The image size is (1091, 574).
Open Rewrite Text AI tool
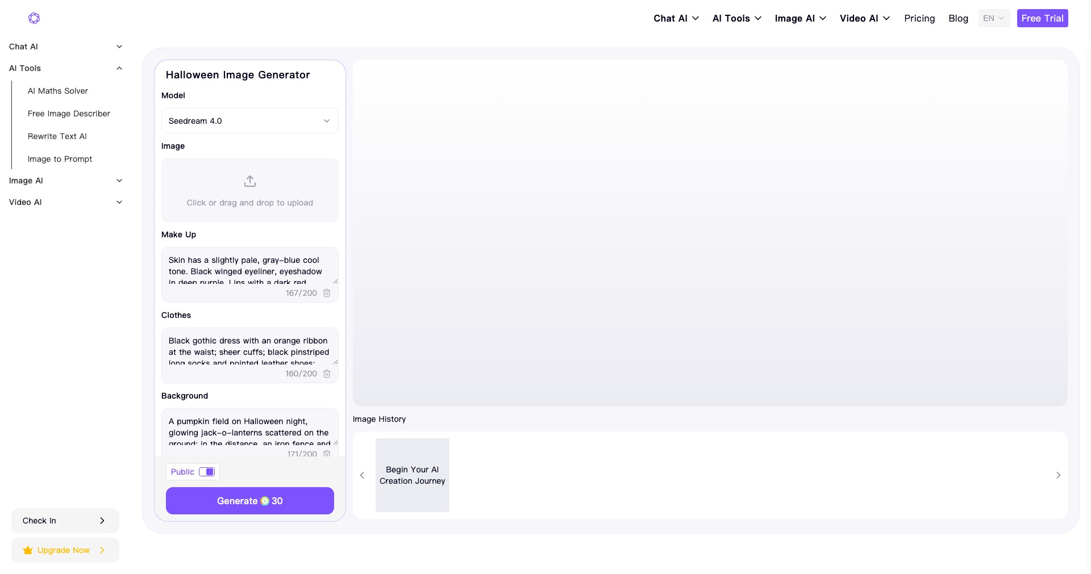pos(57,136)
